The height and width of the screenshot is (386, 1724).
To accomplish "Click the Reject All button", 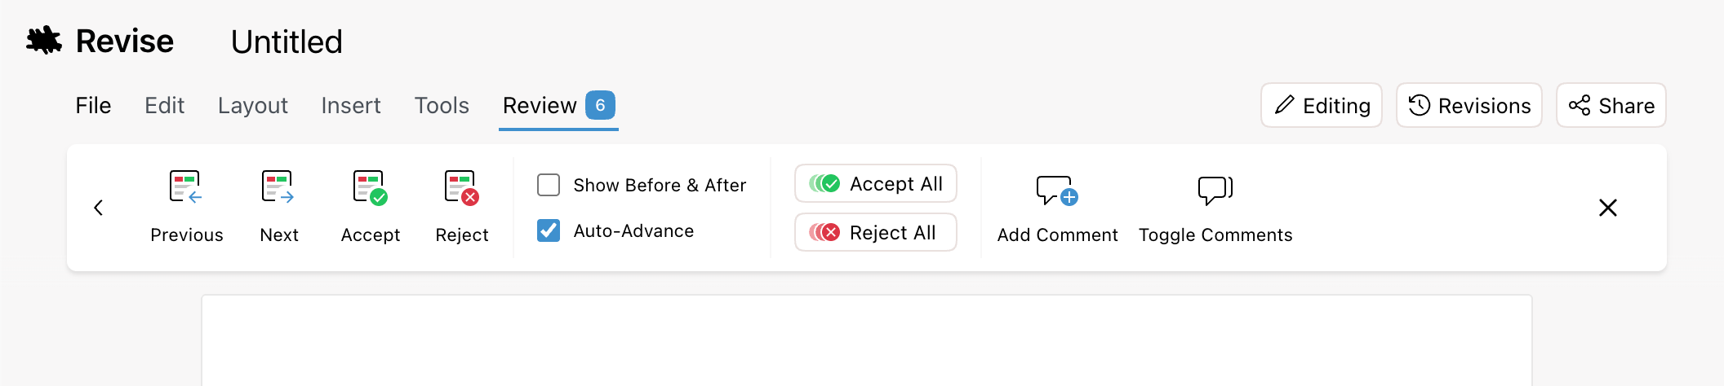I will click(875, 232).
